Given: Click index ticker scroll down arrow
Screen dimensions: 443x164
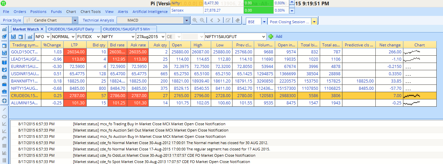Looking at the screenshot, I should (x=292, y=11).
